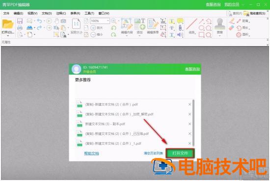Open the 文档(D) menu

tap(47, 13)
